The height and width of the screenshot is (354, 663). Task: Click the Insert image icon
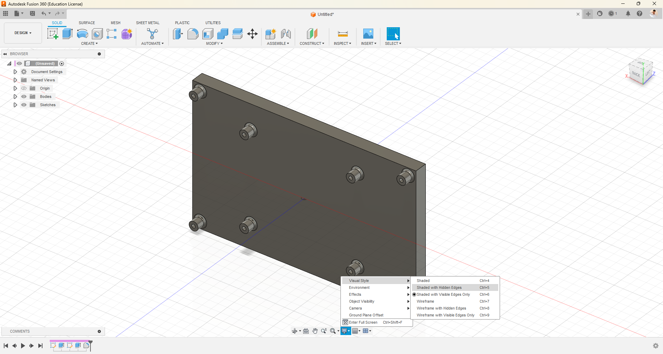[368, 34]
